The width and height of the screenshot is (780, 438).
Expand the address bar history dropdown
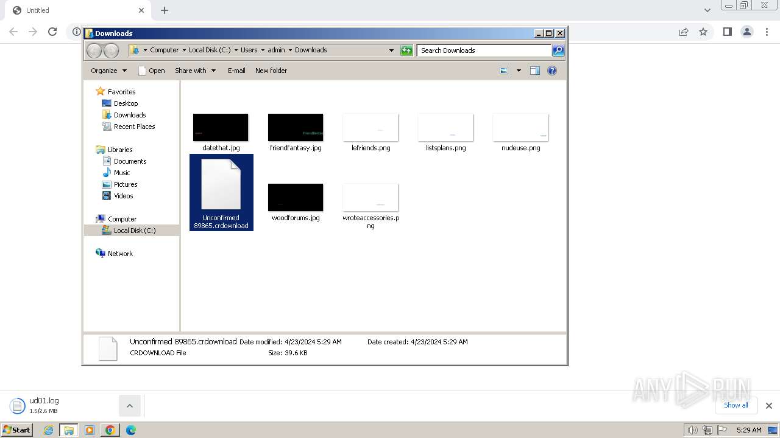pyautogui.click(x=391, y=50)
